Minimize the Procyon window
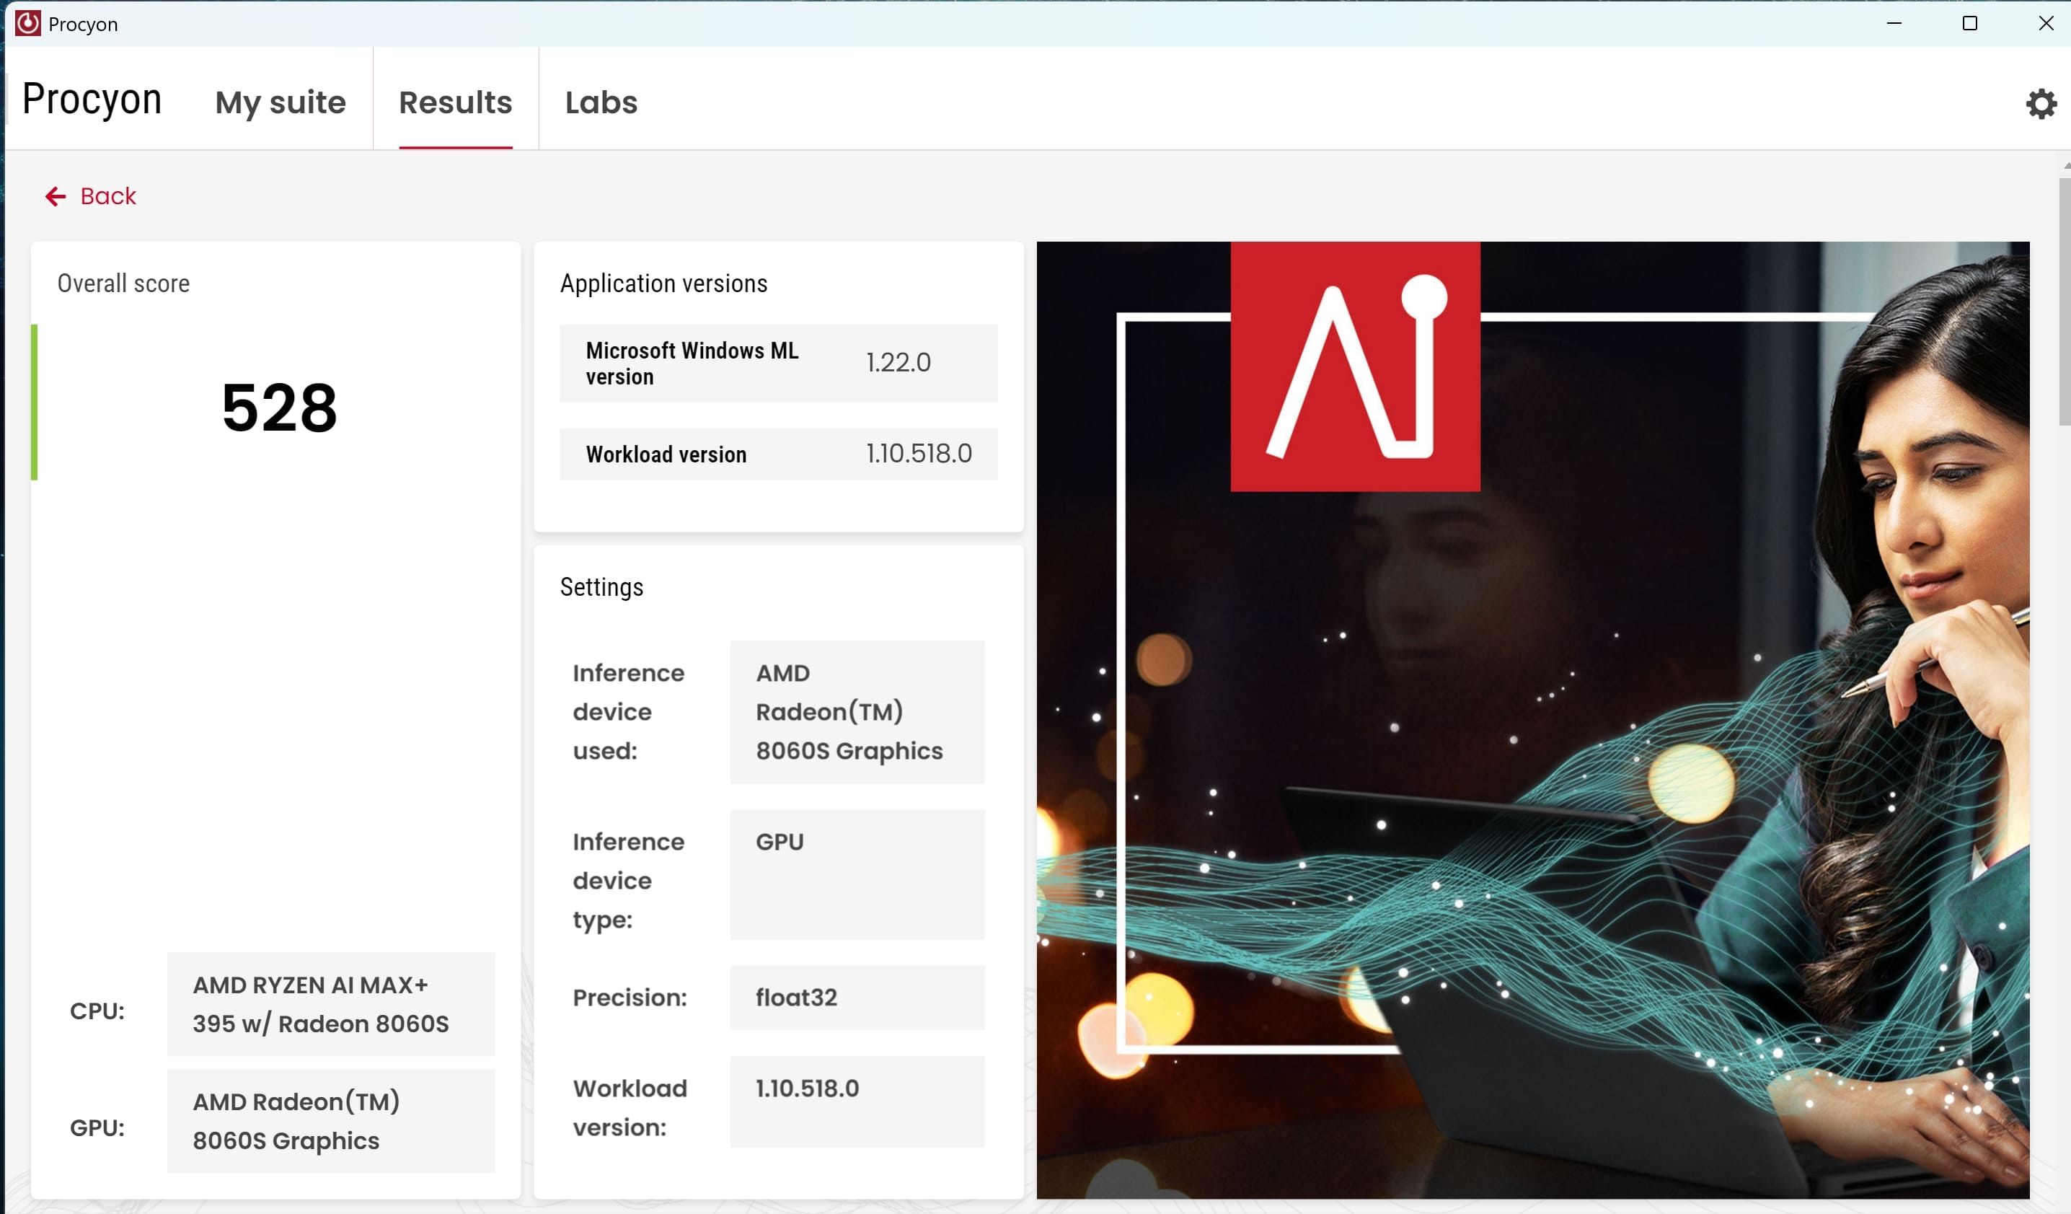The image size is (2071, 1214). click(x=1894, y=23)
